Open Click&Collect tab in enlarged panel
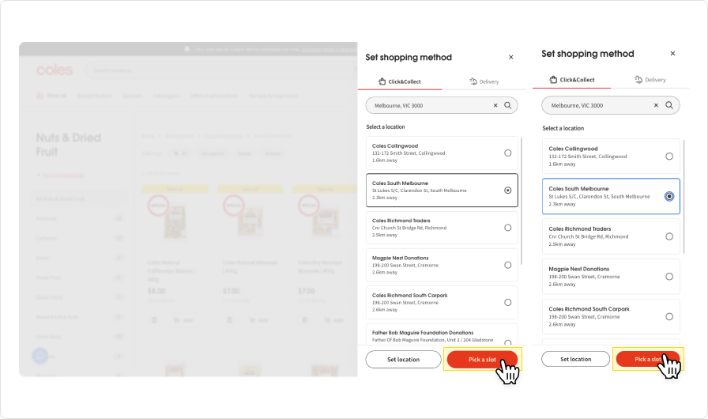 pyautogui.click(x=571, y=80)
